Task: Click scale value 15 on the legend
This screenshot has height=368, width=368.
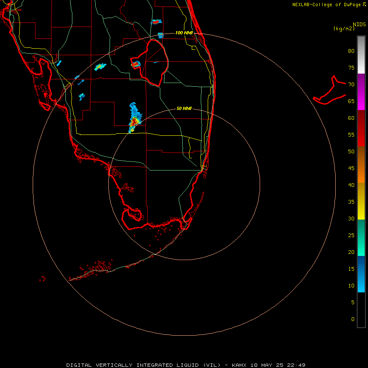Action: 351,269
